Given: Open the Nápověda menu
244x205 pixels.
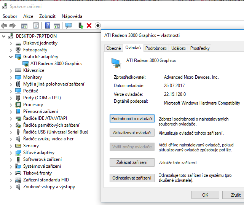Looking at the screenshot, I should (72, 16).
